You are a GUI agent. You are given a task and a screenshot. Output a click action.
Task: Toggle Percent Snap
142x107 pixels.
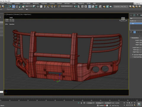tap(52, 7)
